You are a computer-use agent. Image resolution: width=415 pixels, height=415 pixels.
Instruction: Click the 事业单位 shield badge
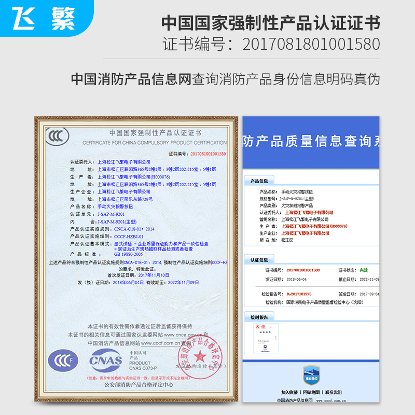[312, 375]
